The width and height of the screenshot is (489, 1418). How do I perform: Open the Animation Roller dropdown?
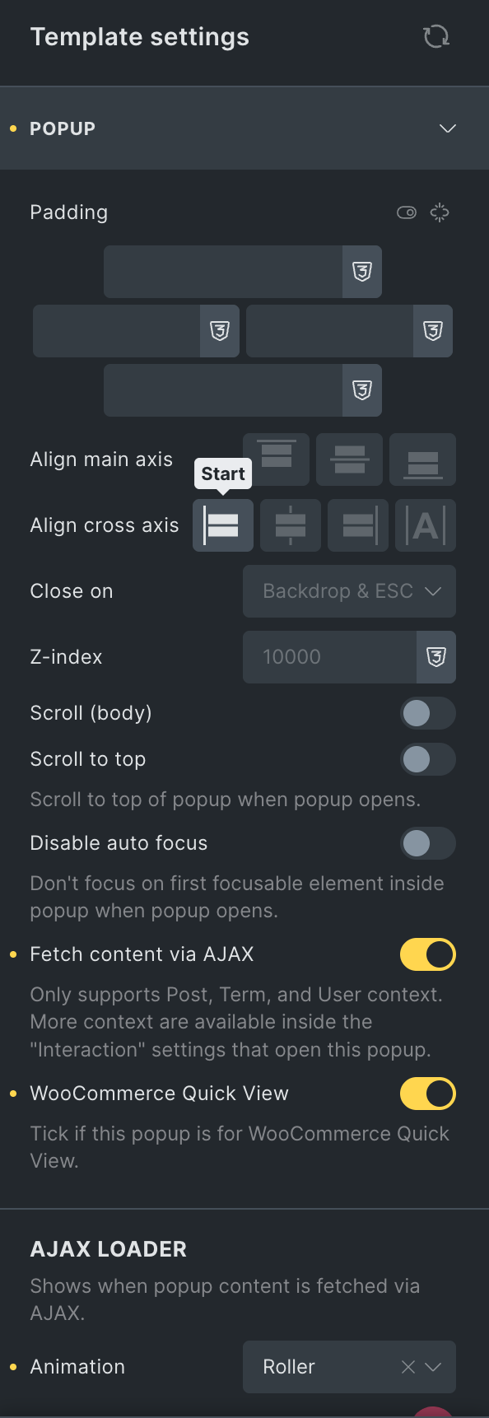click(349, 1367)
